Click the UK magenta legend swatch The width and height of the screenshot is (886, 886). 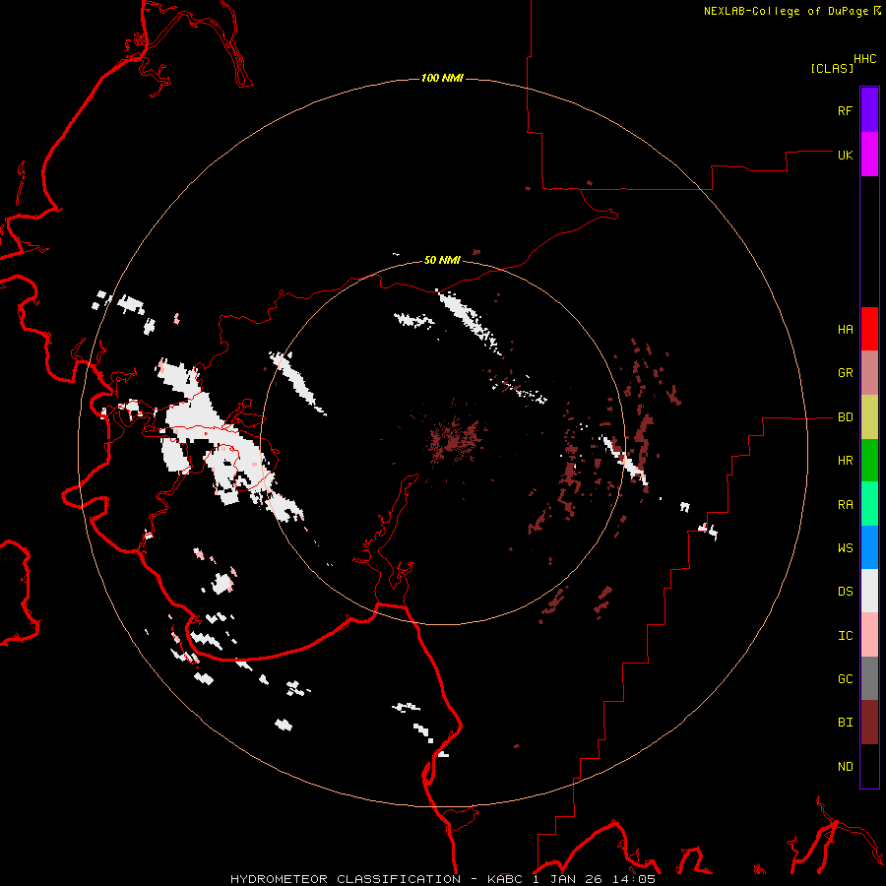tap(869, 155)
